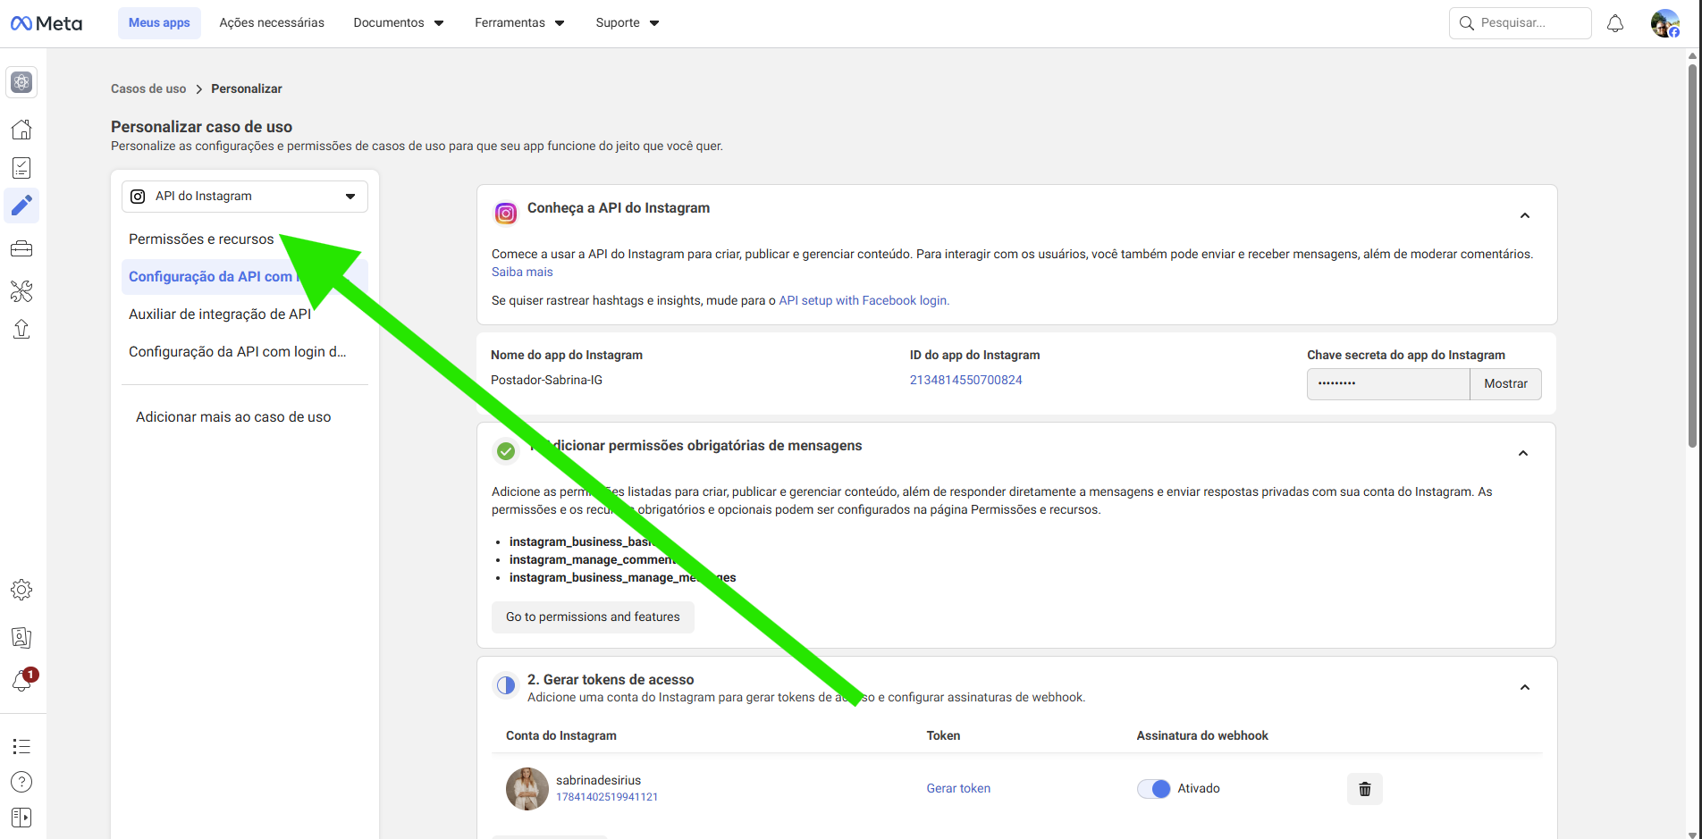The image size is (1702, 839).
Task: Click the Instagram logo in info card
Action: point(506,214)
